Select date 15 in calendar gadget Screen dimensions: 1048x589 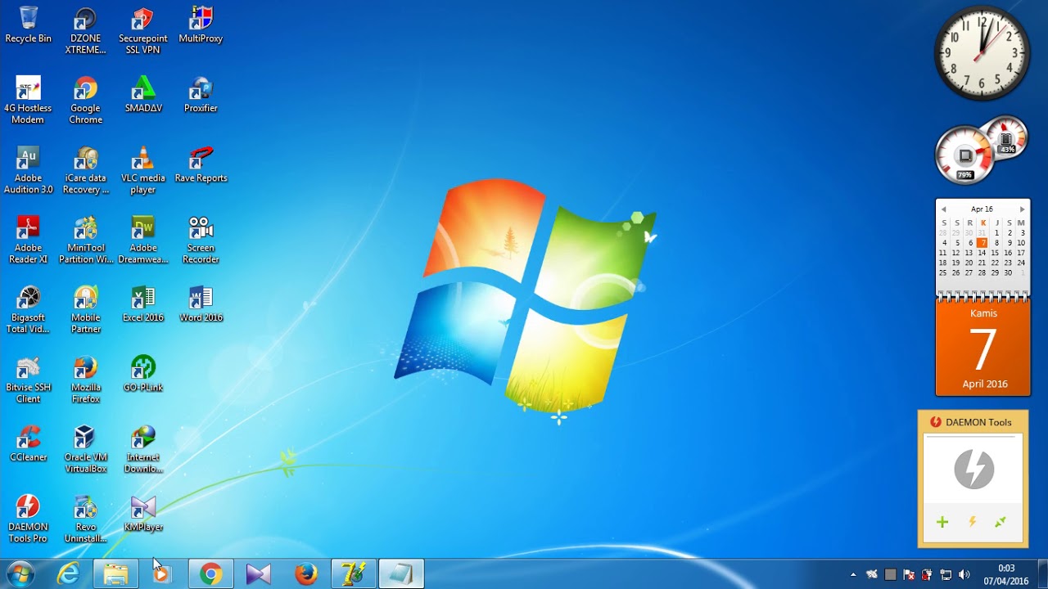click(995, 253)
